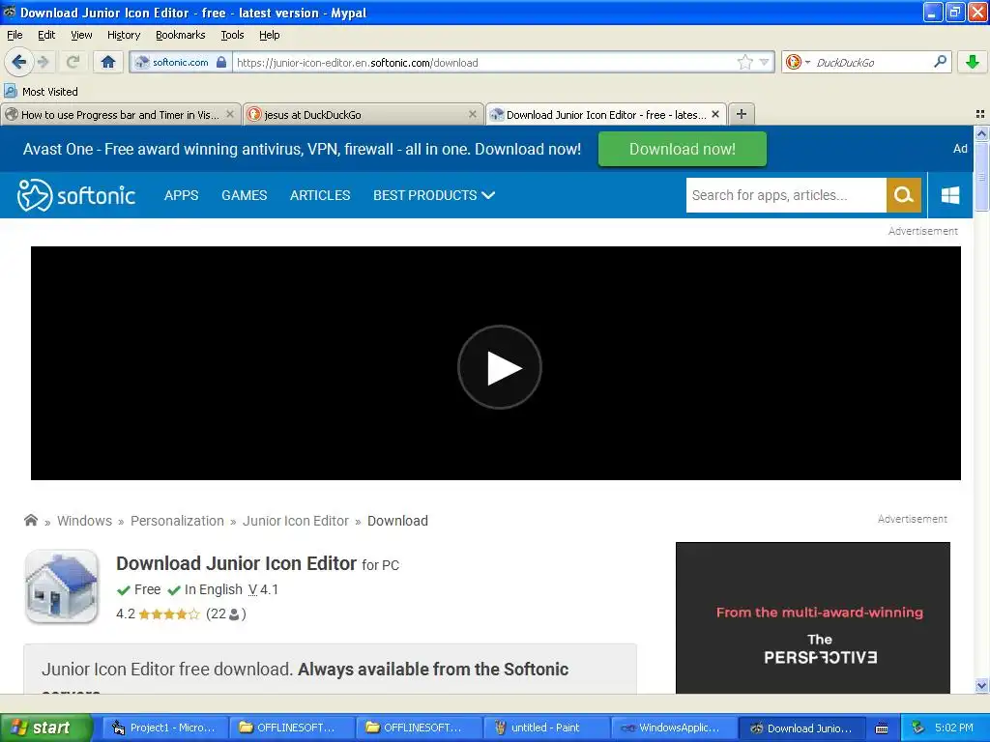Open the Windows platform selector icon
990x742 pixels.
(x=950, y=195)
